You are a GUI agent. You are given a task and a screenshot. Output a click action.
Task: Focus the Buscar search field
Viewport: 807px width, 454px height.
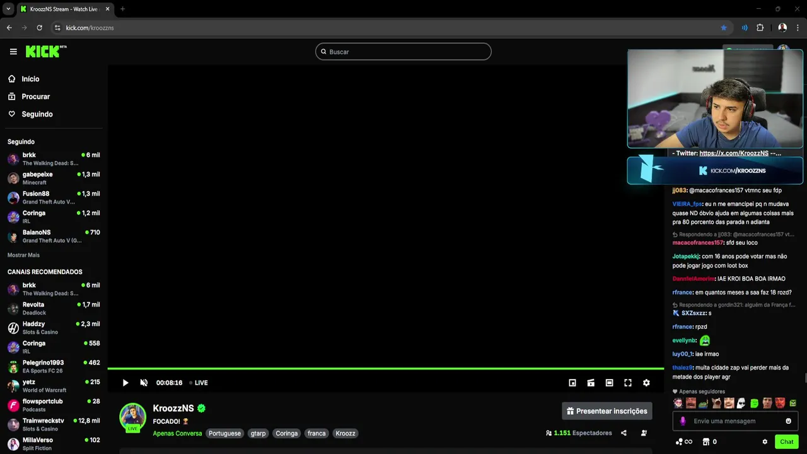(x=403, y=52)
